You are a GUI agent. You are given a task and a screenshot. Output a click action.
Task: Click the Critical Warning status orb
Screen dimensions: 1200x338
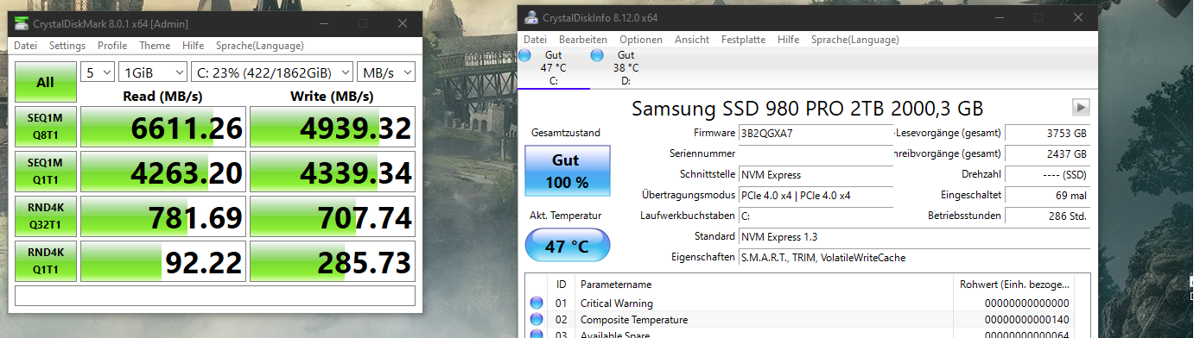pos(537,303)
